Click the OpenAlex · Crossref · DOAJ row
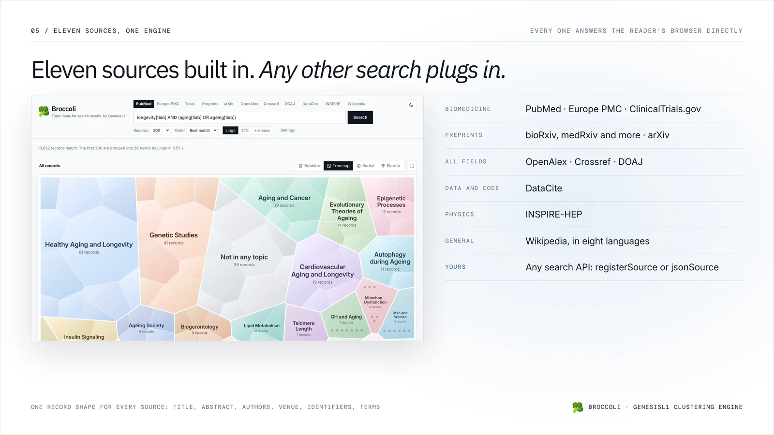774x435 pixels. (x=594, y=162)
